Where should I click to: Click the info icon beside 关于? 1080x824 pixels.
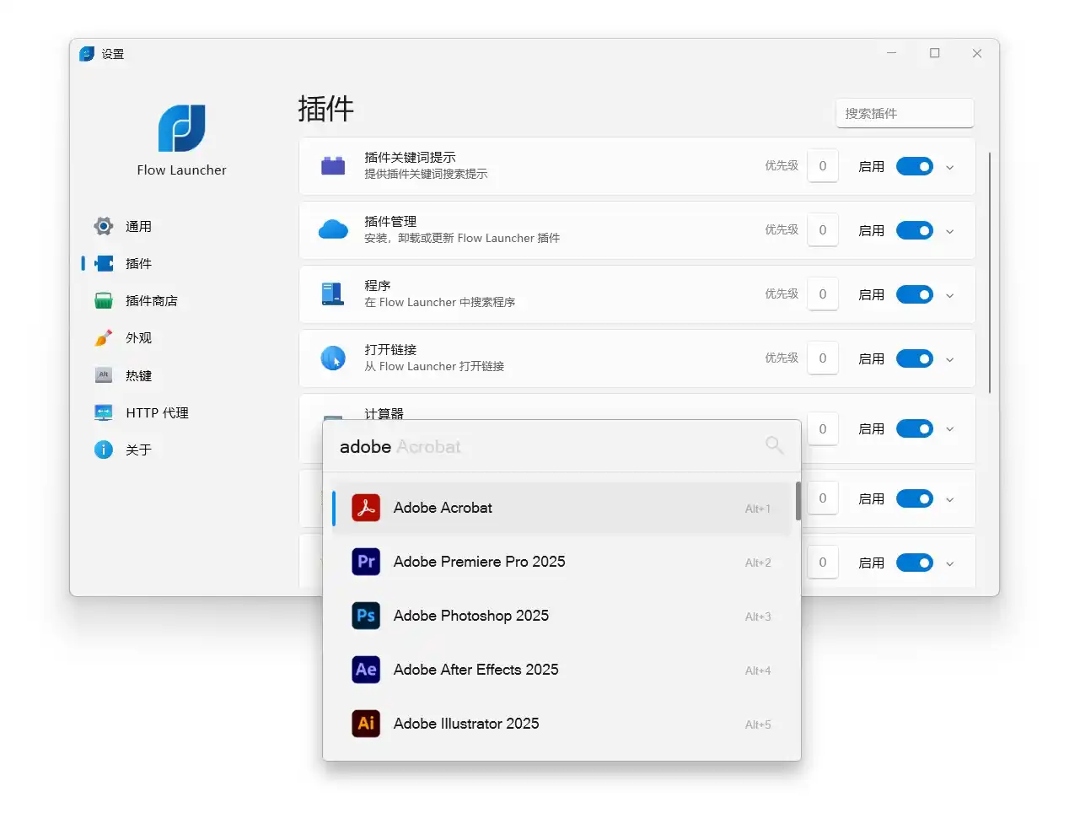click(x=104, y=450)
